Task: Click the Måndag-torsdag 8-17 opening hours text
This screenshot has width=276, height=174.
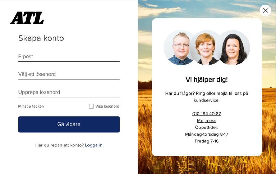Action: (206, 134)
